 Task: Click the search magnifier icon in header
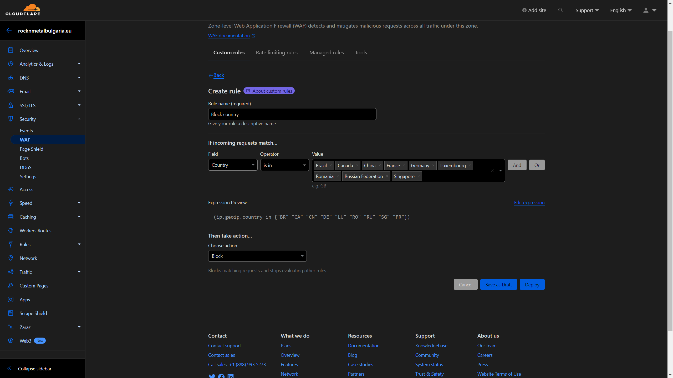560,10
